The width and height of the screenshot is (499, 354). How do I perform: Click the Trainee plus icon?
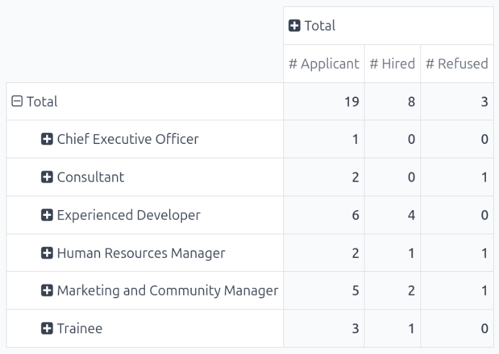point(47,329)
